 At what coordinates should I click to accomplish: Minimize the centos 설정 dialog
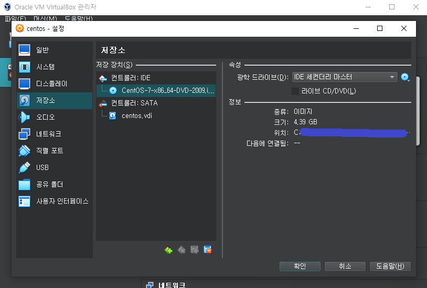click(356, 28)
